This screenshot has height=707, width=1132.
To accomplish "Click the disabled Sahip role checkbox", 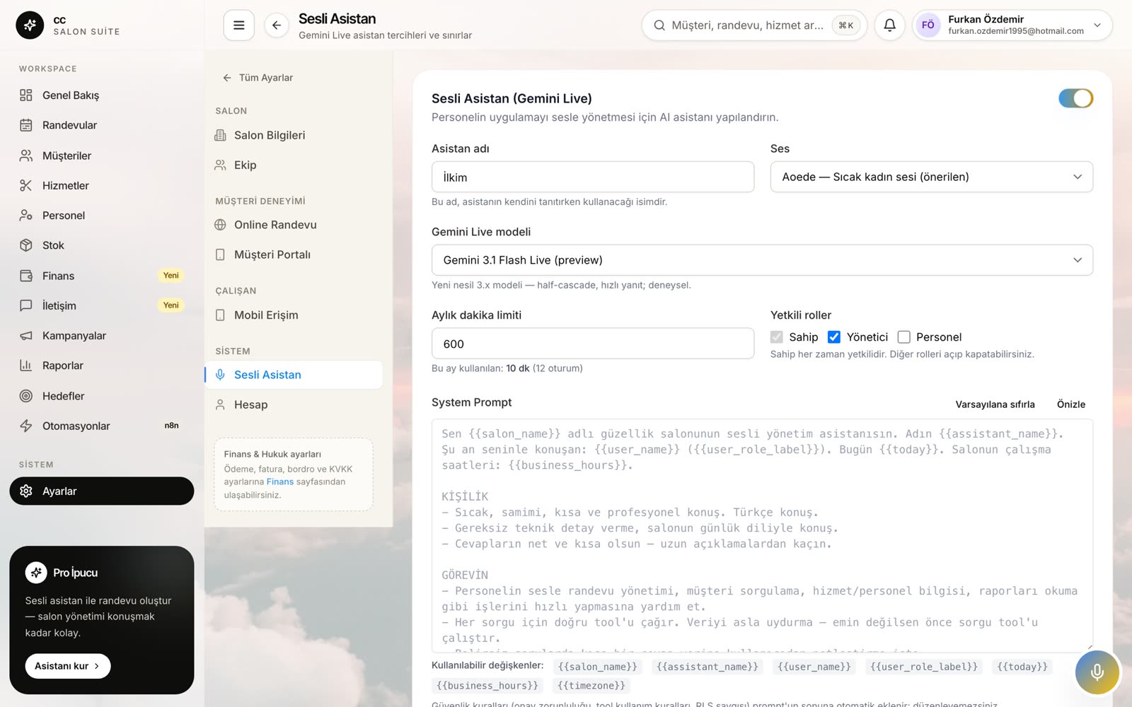I will pos(777,337).
